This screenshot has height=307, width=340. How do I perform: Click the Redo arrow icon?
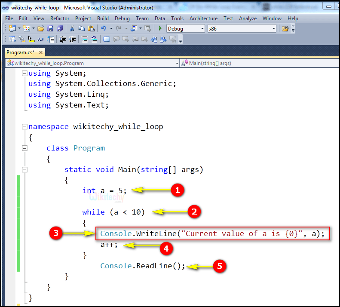pyautogui.click(x=118, y=28)
